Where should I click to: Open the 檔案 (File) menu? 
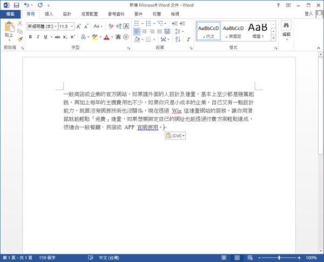[11, 14]
